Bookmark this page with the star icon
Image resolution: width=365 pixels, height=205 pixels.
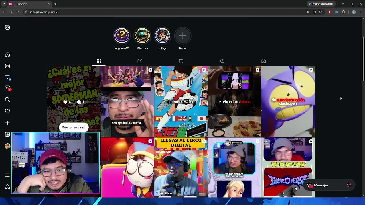pyautogui.click(x=320, y=12)
